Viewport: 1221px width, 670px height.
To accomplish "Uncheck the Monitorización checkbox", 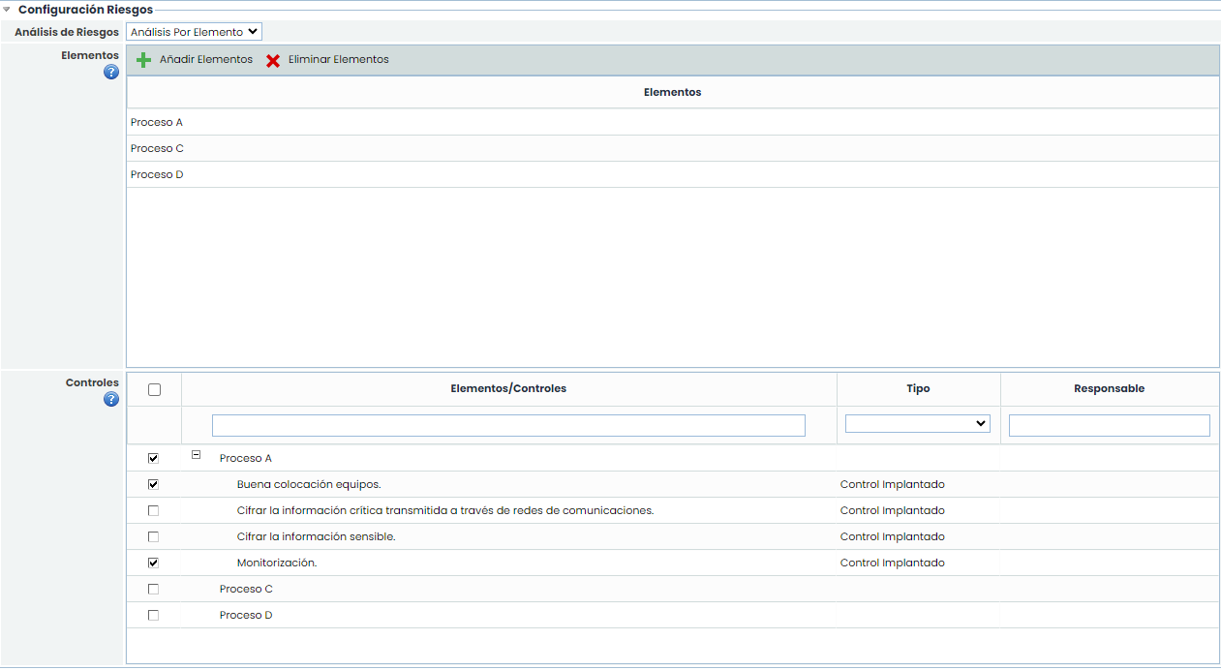I will pyautogui.click(x=153, y=563).
